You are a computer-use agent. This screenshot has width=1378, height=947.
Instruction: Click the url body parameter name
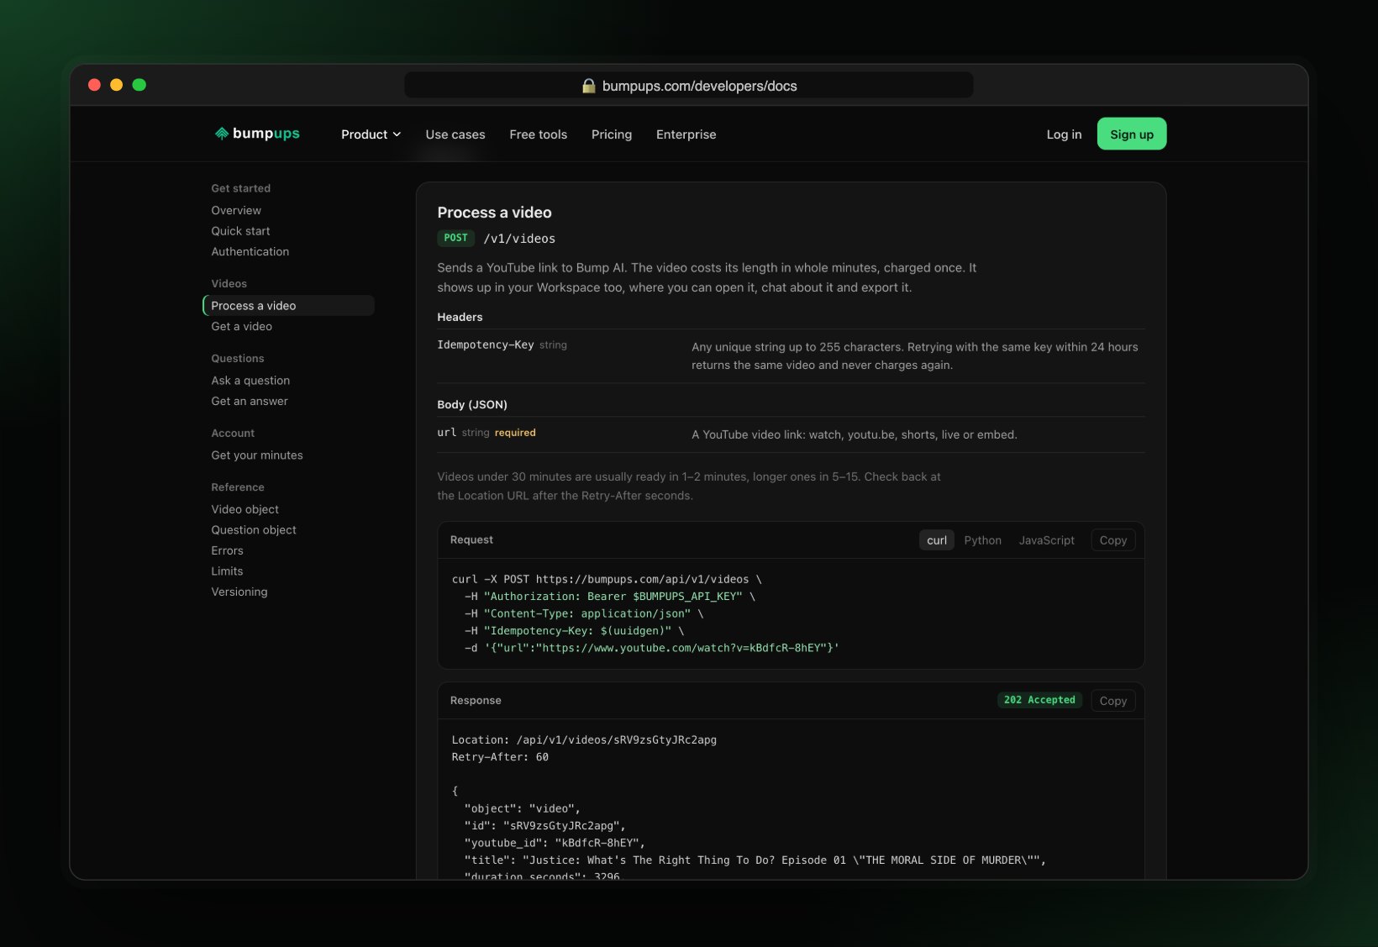tap(447, 432)
